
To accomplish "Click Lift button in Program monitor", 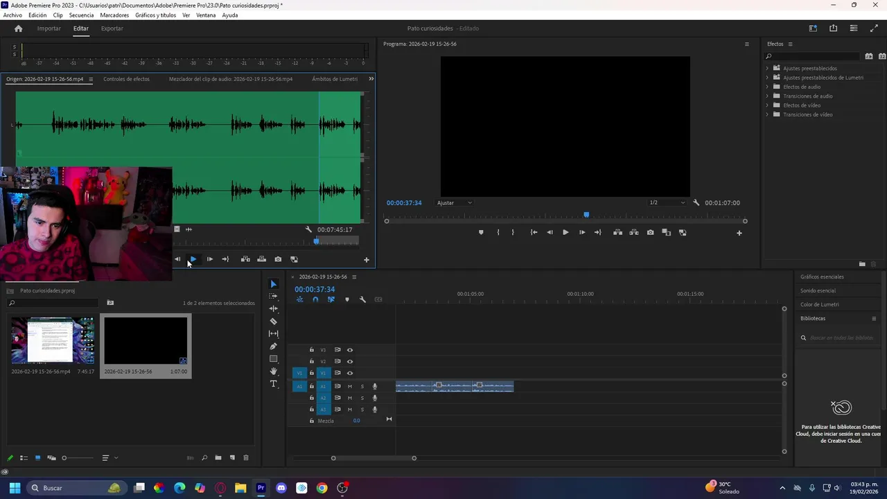I will 617,232.
